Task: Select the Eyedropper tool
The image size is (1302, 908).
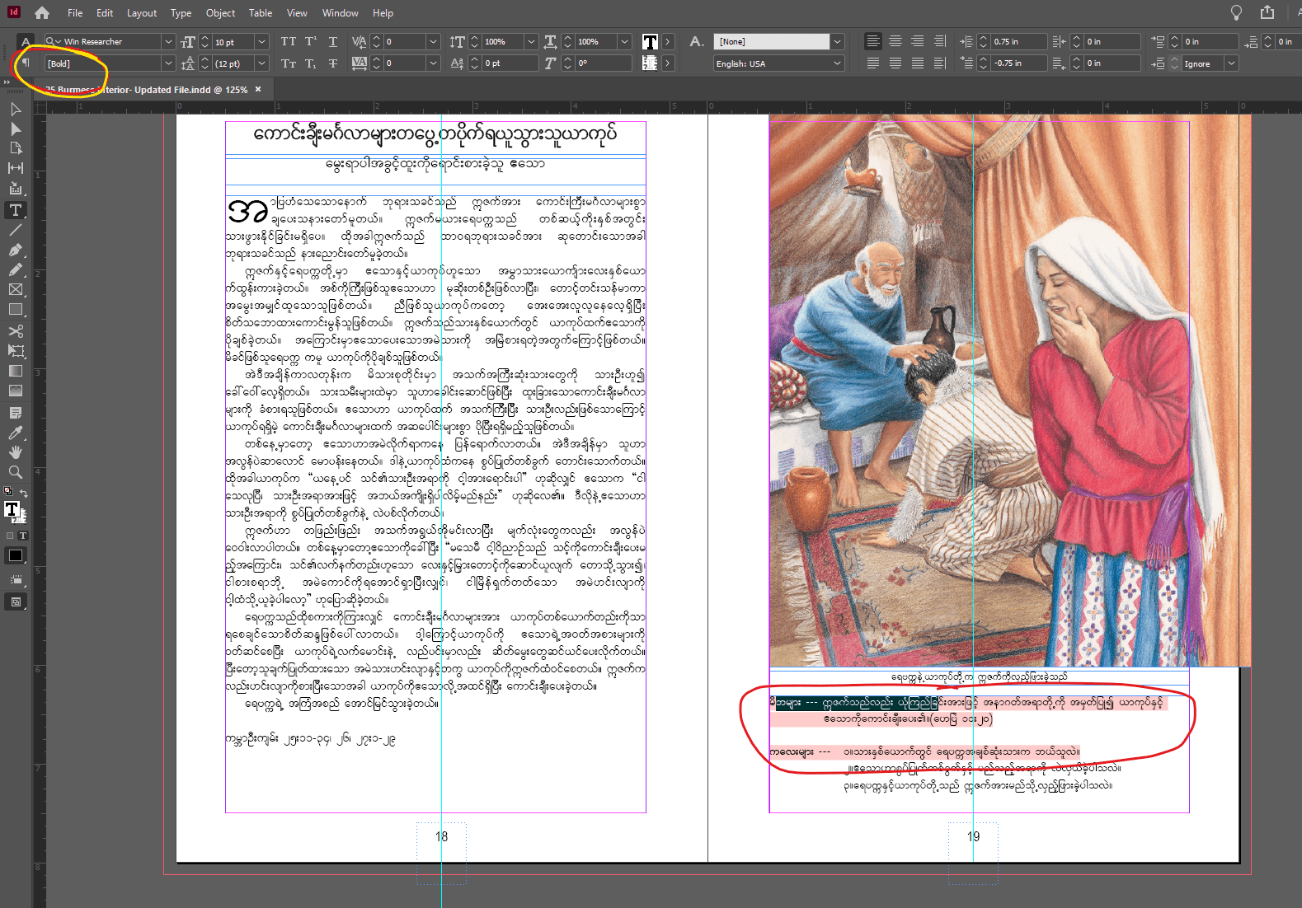Action: [16, 432]
